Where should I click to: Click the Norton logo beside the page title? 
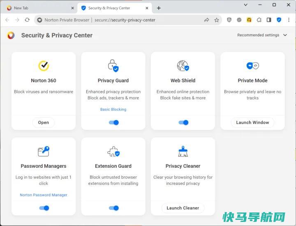tap(11, 35)
